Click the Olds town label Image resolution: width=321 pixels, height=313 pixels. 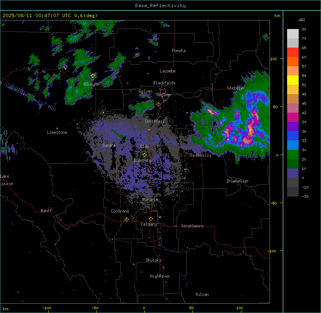(144, 146)
